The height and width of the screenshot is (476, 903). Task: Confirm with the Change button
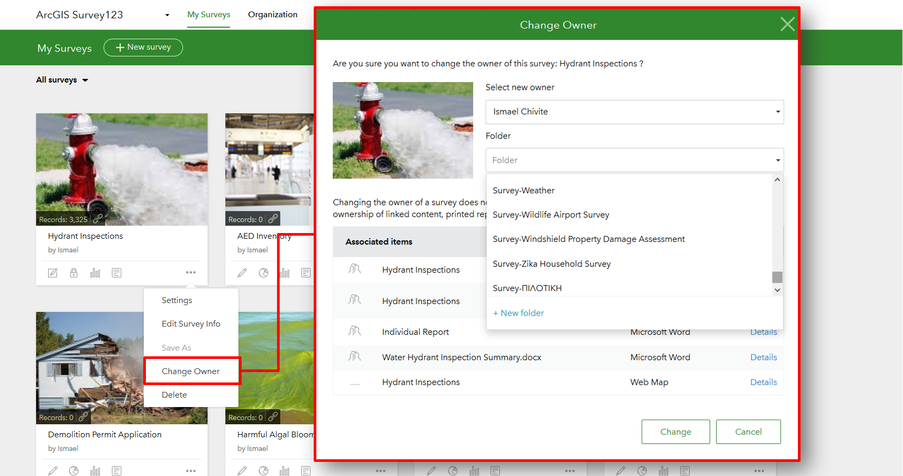[676, 432]
